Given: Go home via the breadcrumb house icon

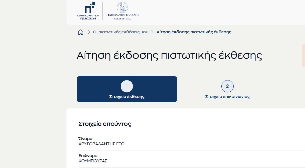Looking at the screenshot, I should [x=81, y=32].
